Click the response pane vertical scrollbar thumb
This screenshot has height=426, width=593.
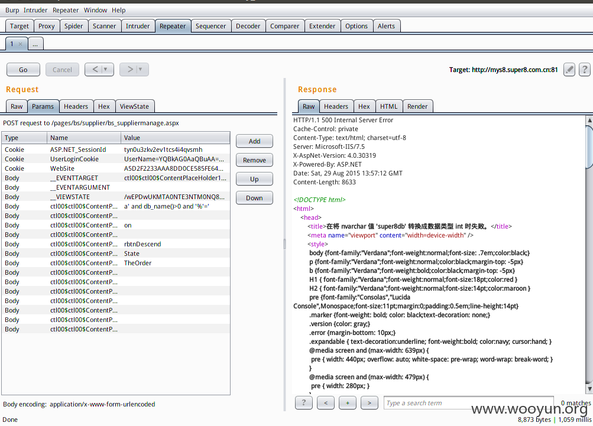[589, 147]
